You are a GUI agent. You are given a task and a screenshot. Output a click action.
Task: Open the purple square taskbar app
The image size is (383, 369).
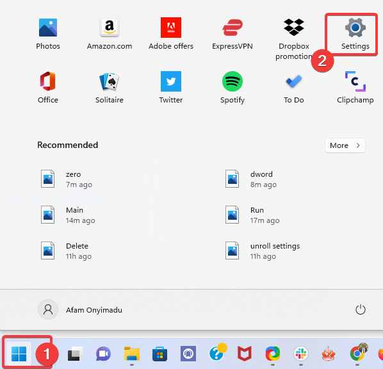[188, 354]
